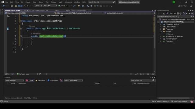Viewport: 195px width, 109px height.
Task: Click Add to Source Control button
Action: pos(159,101)
